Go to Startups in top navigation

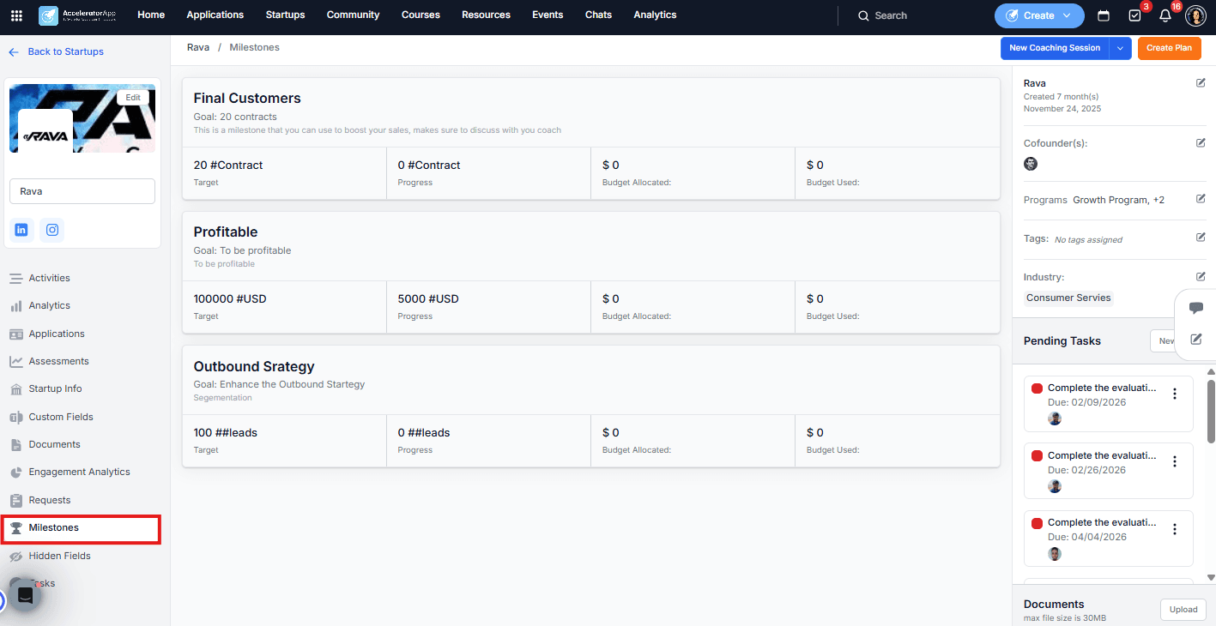[x=285, y=15]
